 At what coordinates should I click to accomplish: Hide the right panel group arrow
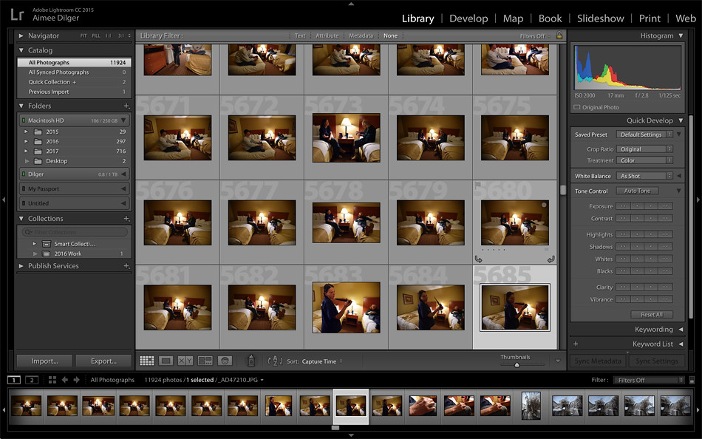[x=698, y=200]
